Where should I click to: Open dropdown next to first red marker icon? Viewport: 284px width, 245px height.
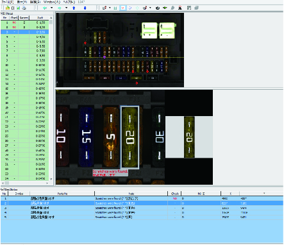pos(110,8)
